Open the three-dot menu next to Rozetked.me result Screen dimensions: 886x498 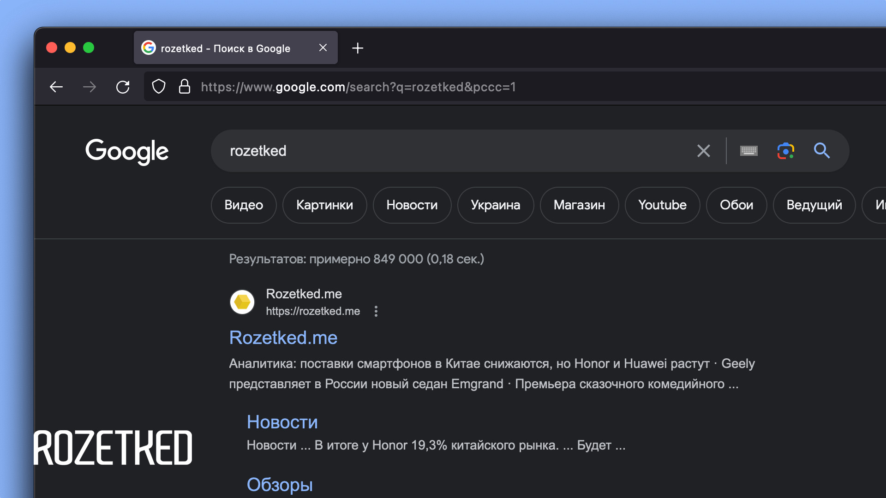tap(376, 311)
